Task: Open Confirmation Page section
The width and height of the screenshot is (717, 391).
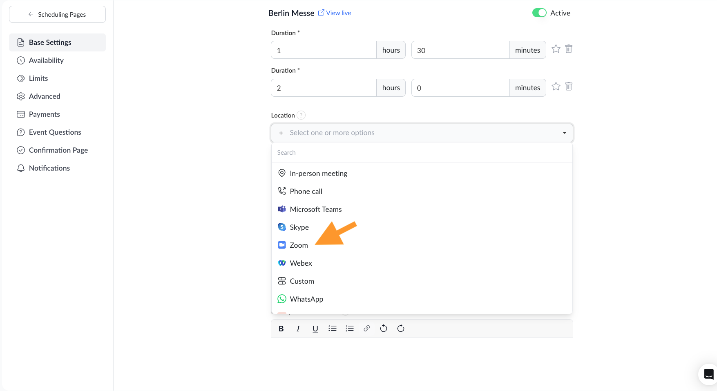Action: 57,150
